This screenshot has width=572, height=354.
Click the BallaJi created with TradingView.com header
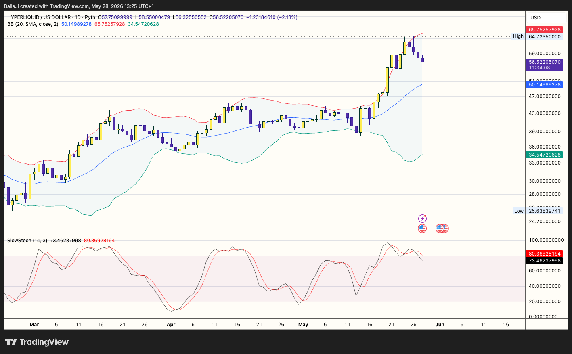[x=79, y=6]
